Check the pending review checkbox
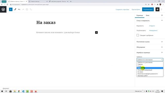Image resolution: width=165 pixels, height=93 pixels. point(138,35)
